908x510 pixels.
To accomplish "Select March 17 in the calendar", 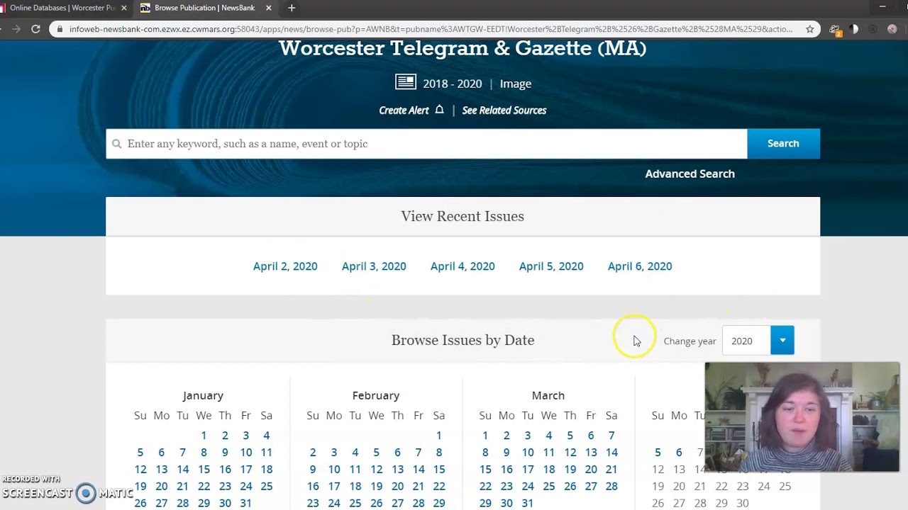I will (x=528, y=470).
